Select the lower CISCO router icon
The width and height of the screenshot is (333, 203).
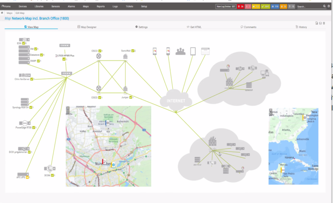pos(98,88)
